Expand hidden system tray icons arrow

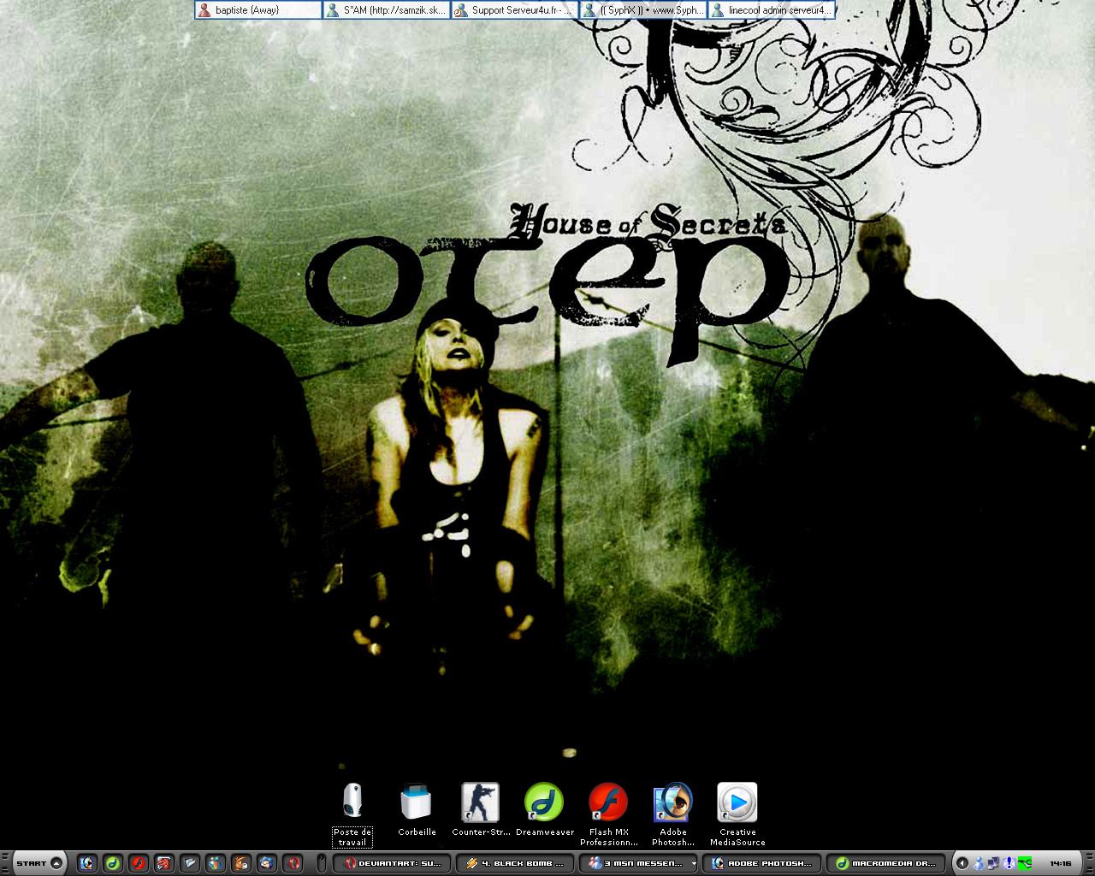pyautogui.click(x=962, y=863)
